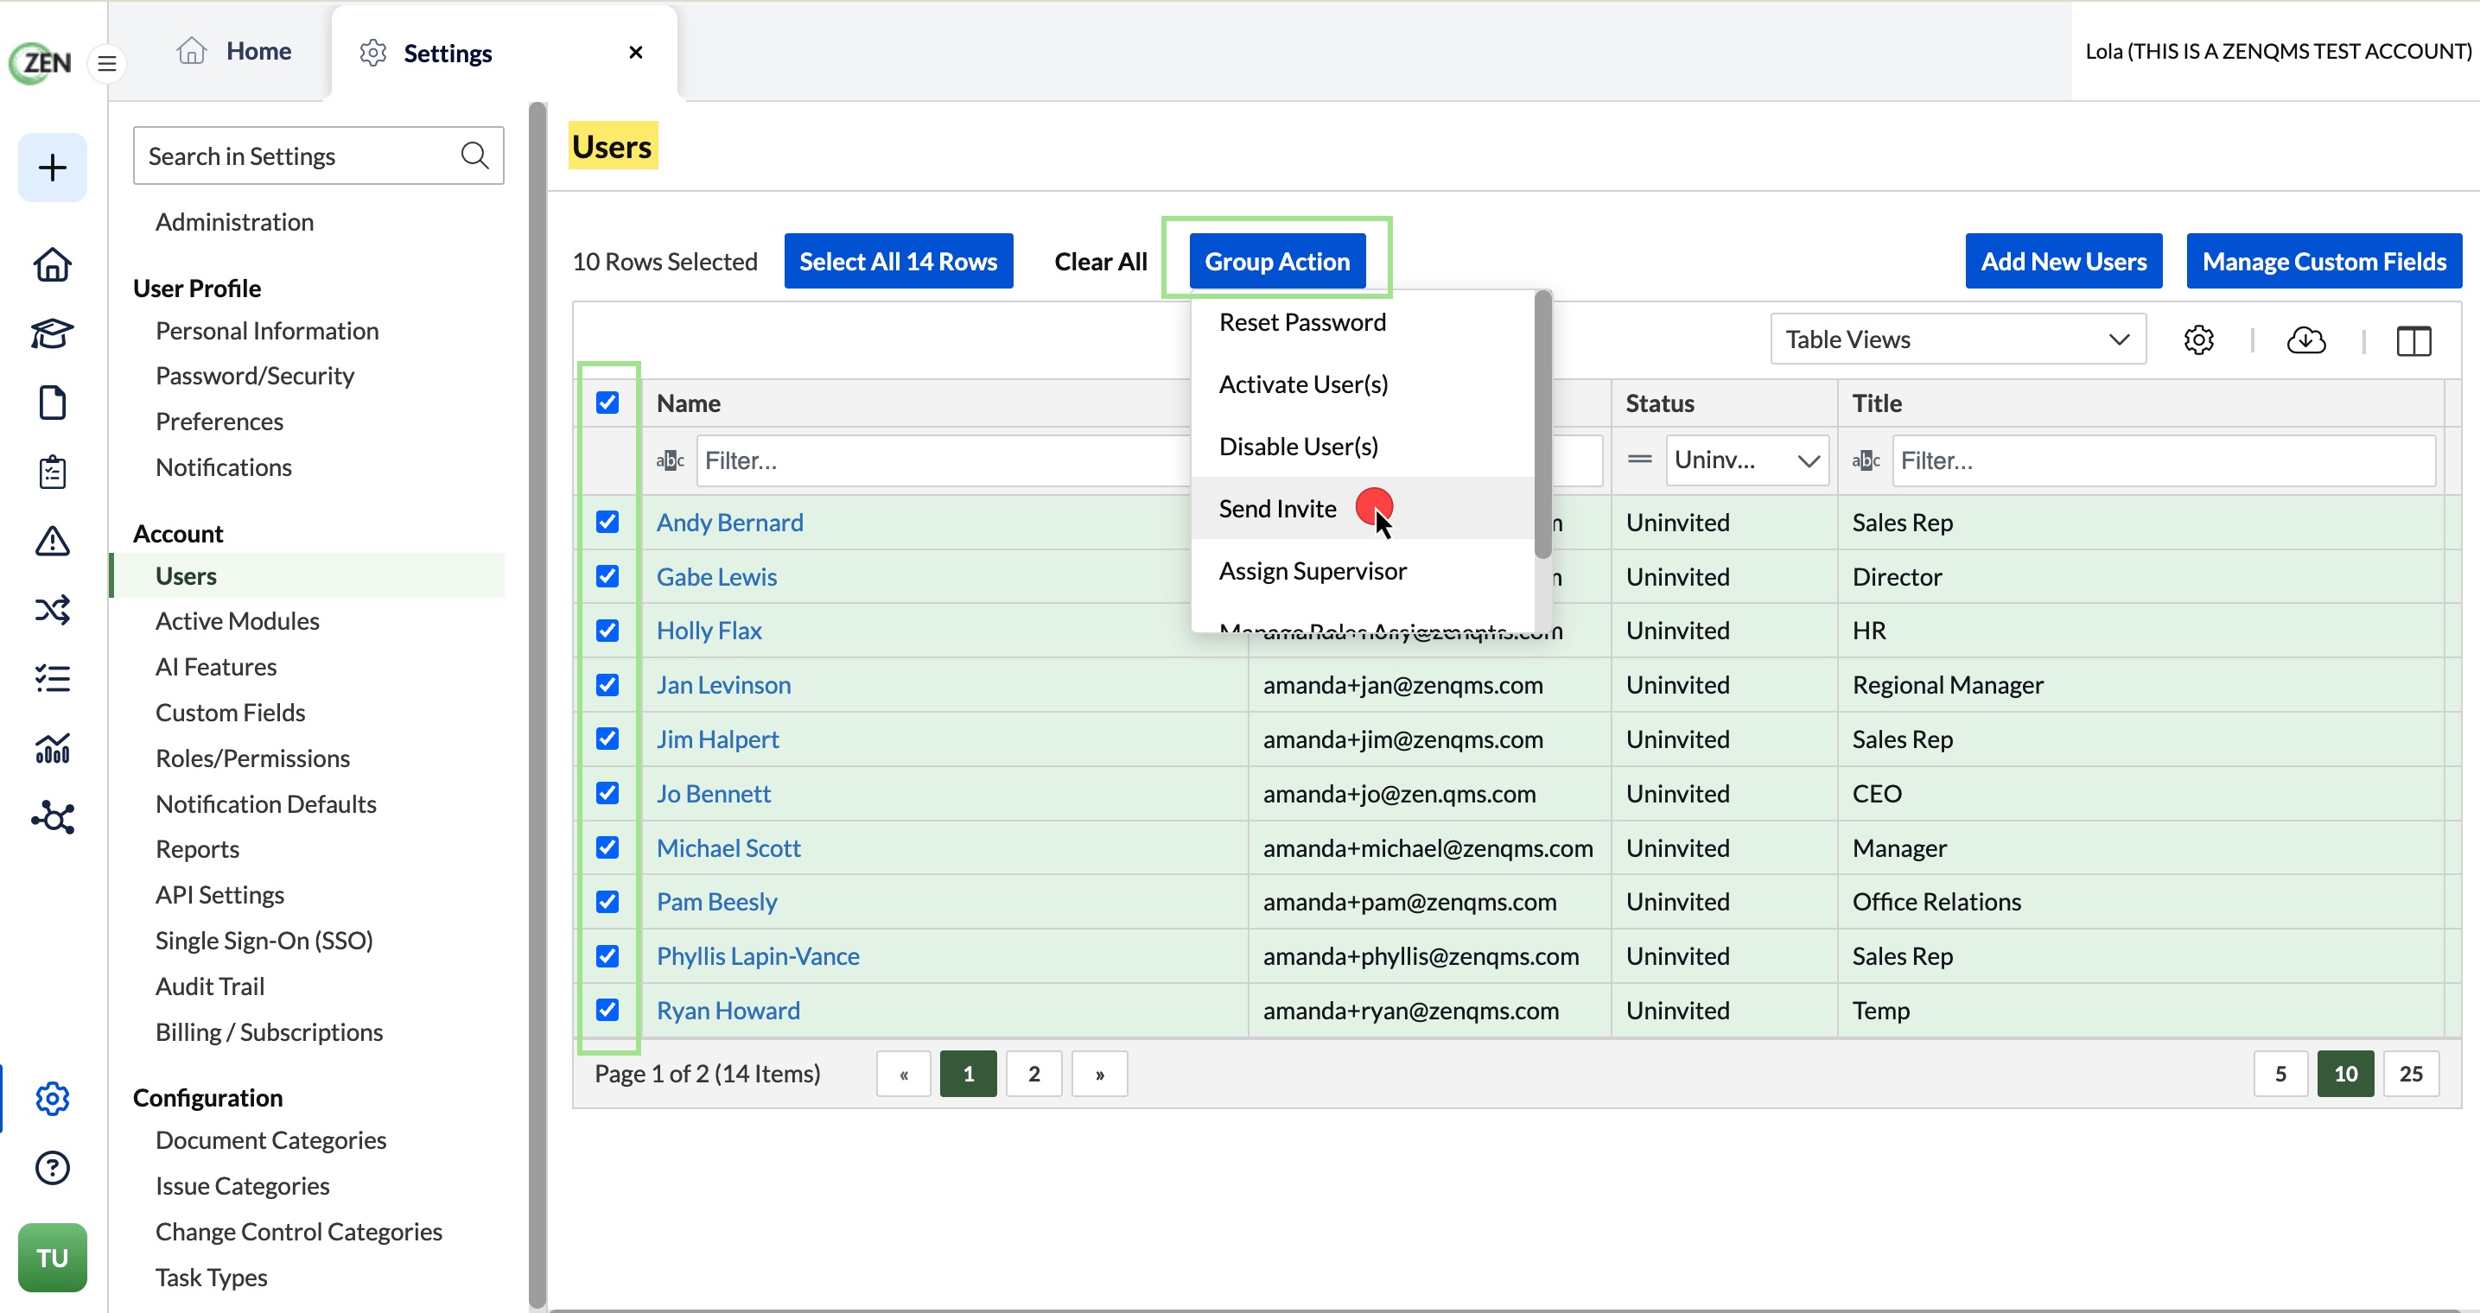This screenshot has height=1313, width=2480.
Task: Click the ZEN logo icon
Action: tap(41, 62)
